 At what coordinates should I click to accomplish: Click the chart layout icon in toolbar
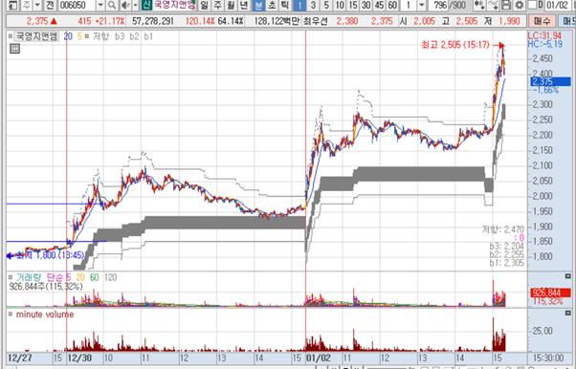click(x=13, y=5)
